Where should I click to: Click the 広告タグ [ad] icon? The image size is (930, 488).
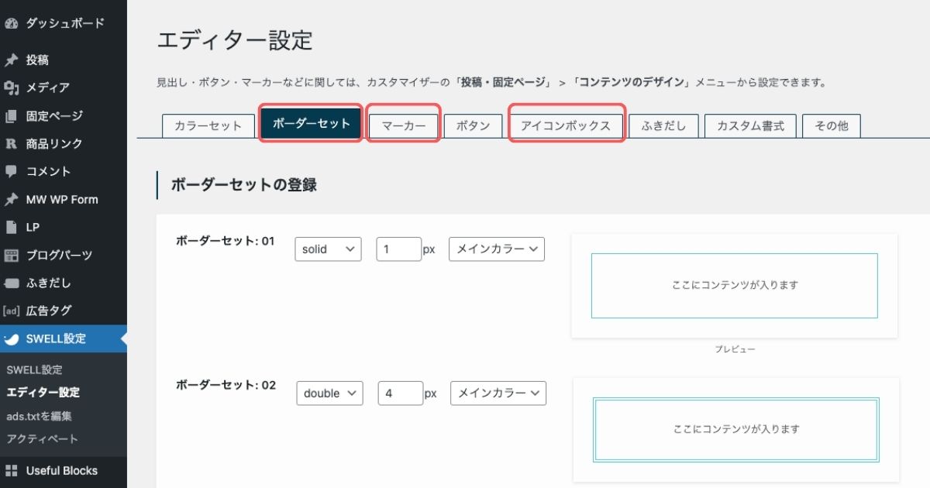pyautogui.click(x=11, y=311)
